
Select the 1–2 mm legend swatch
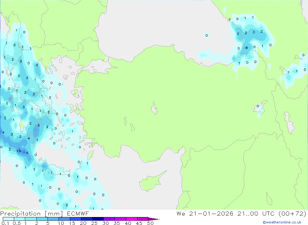point(31,219)
